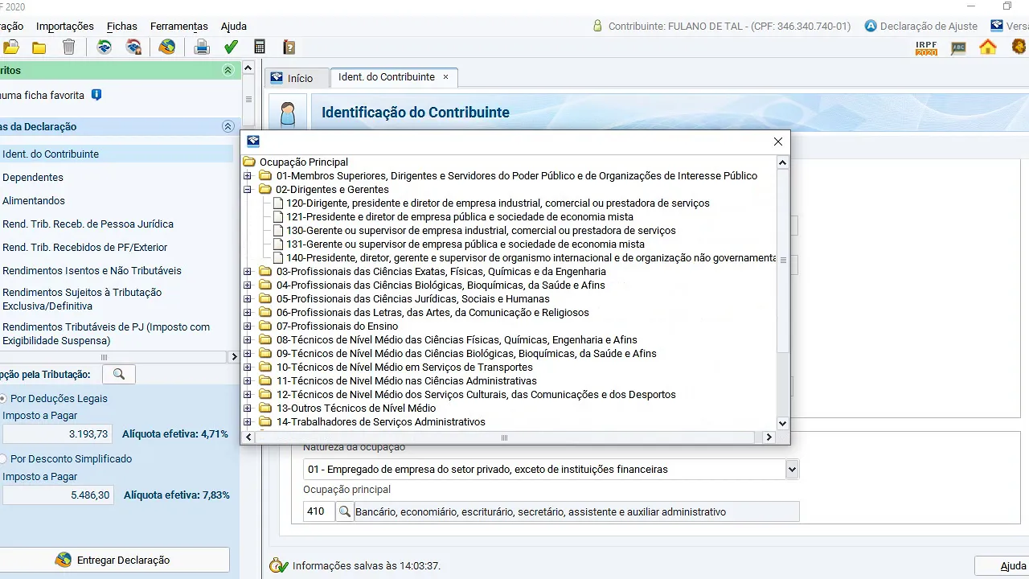The width and height of the screenshot is (1029, 579).
Task: Open the Natureza da ocupação dropdown arrow
Action: [792, 469]
